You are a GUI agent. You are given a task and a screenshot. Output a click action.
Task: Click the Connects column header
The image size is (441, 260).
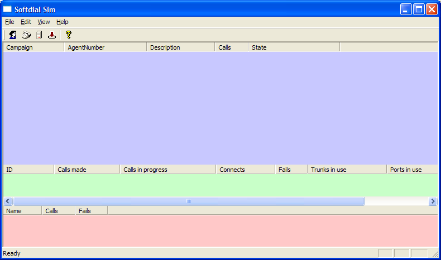[x=245, y=170]
